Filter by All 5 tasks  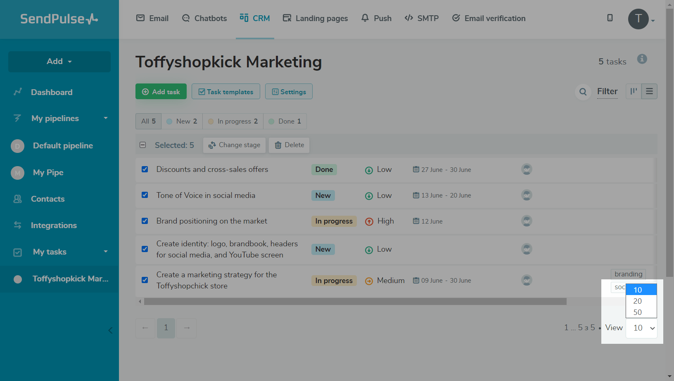[x=148, y=121]
